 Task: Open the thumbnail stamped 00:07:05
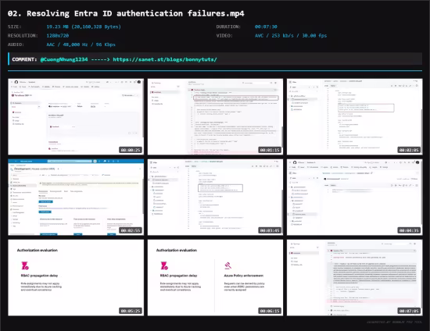tap(355, 278)
